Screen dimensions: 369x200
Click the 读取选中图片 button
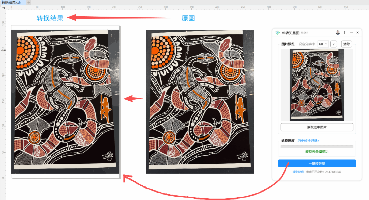point(317,127)
